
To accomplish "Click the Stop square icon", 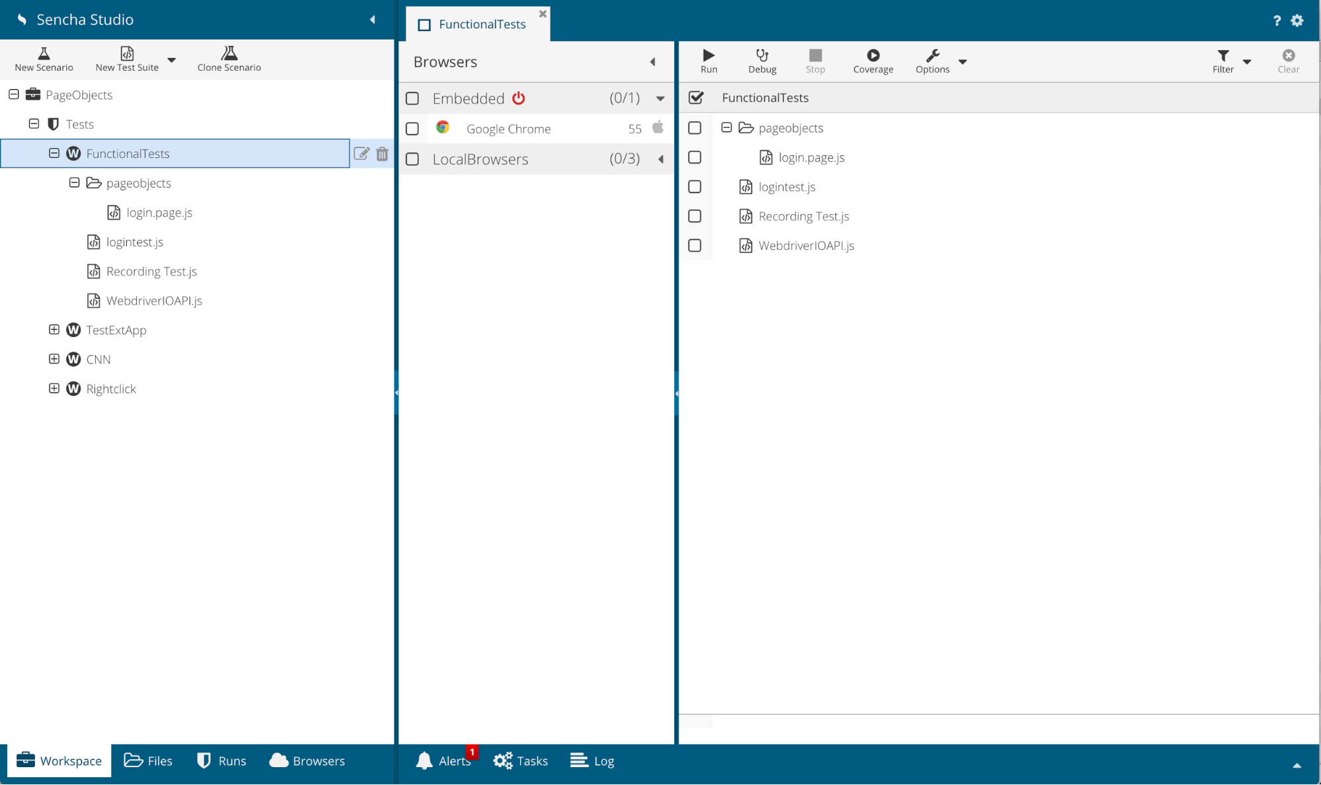I will [x=815, y=55].
